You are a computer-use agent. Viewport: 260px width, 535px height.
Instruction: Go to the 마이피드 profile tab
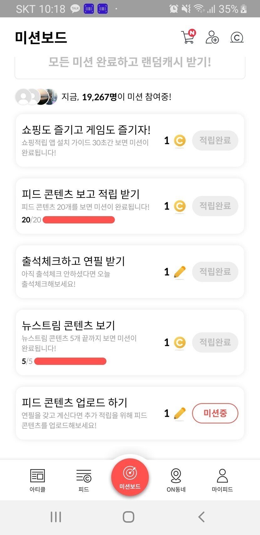[x=222, y=480]
